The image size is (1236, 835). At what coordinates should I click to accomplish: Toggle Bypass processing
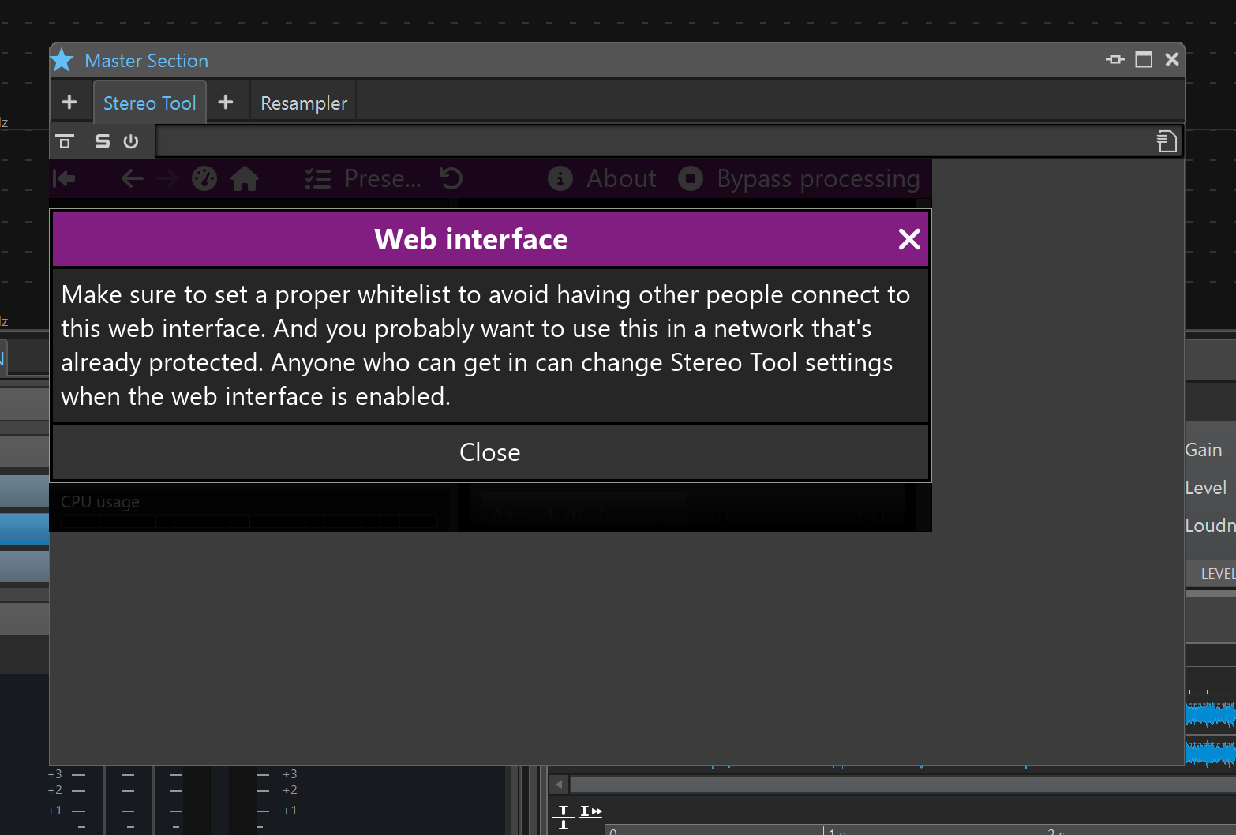(799, 178)
